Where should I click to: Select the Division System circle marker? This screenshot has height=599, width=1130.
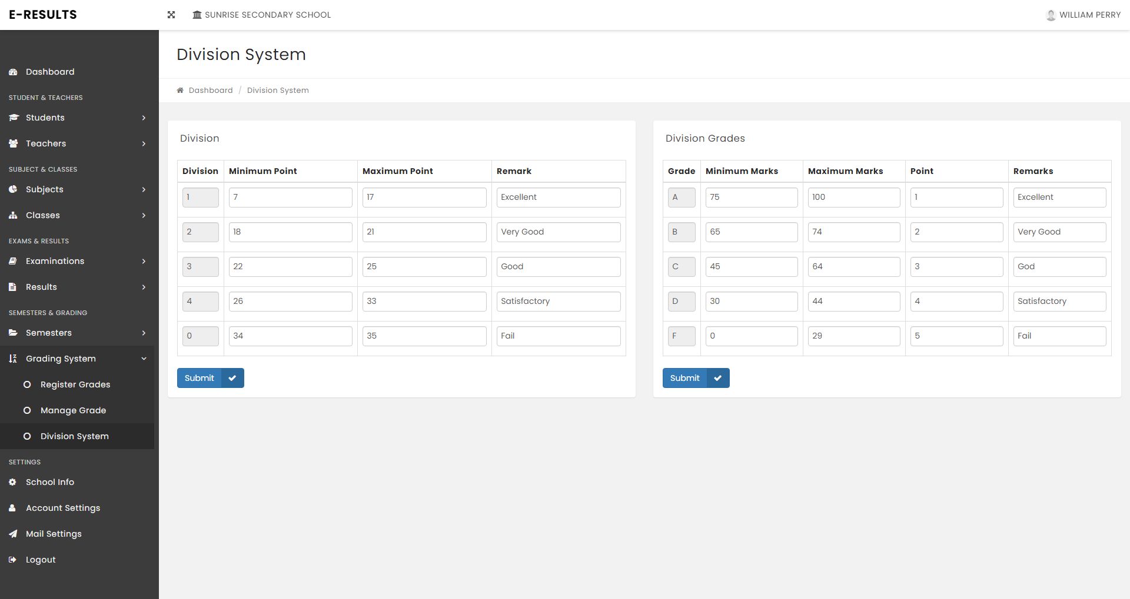(27, 436)
